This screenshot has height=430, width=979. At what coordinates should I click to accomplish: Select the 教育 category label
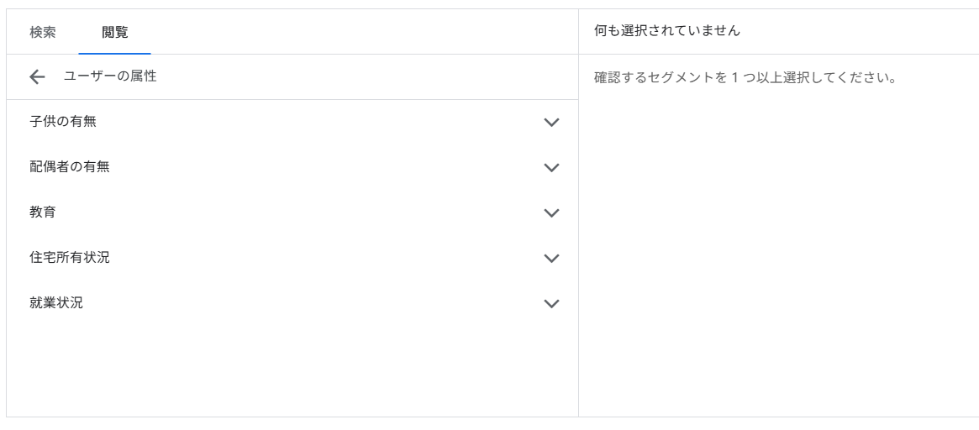coord(43,212)
